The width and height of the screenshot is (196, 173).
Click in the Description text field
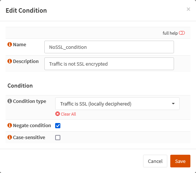point(109,64)
